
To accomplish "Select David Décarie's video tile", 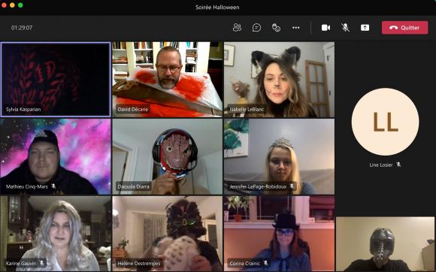I will (x=168, y=80).
